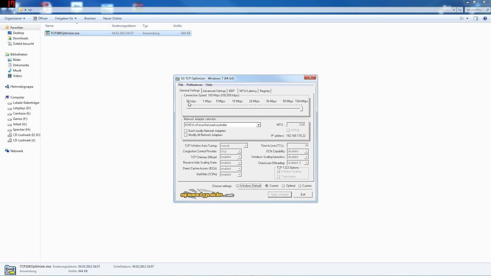Image resolution: width=491 pixels, height=276 pixels.
Task: Click Änderungsdatum column header
Action: coord(124,26)
